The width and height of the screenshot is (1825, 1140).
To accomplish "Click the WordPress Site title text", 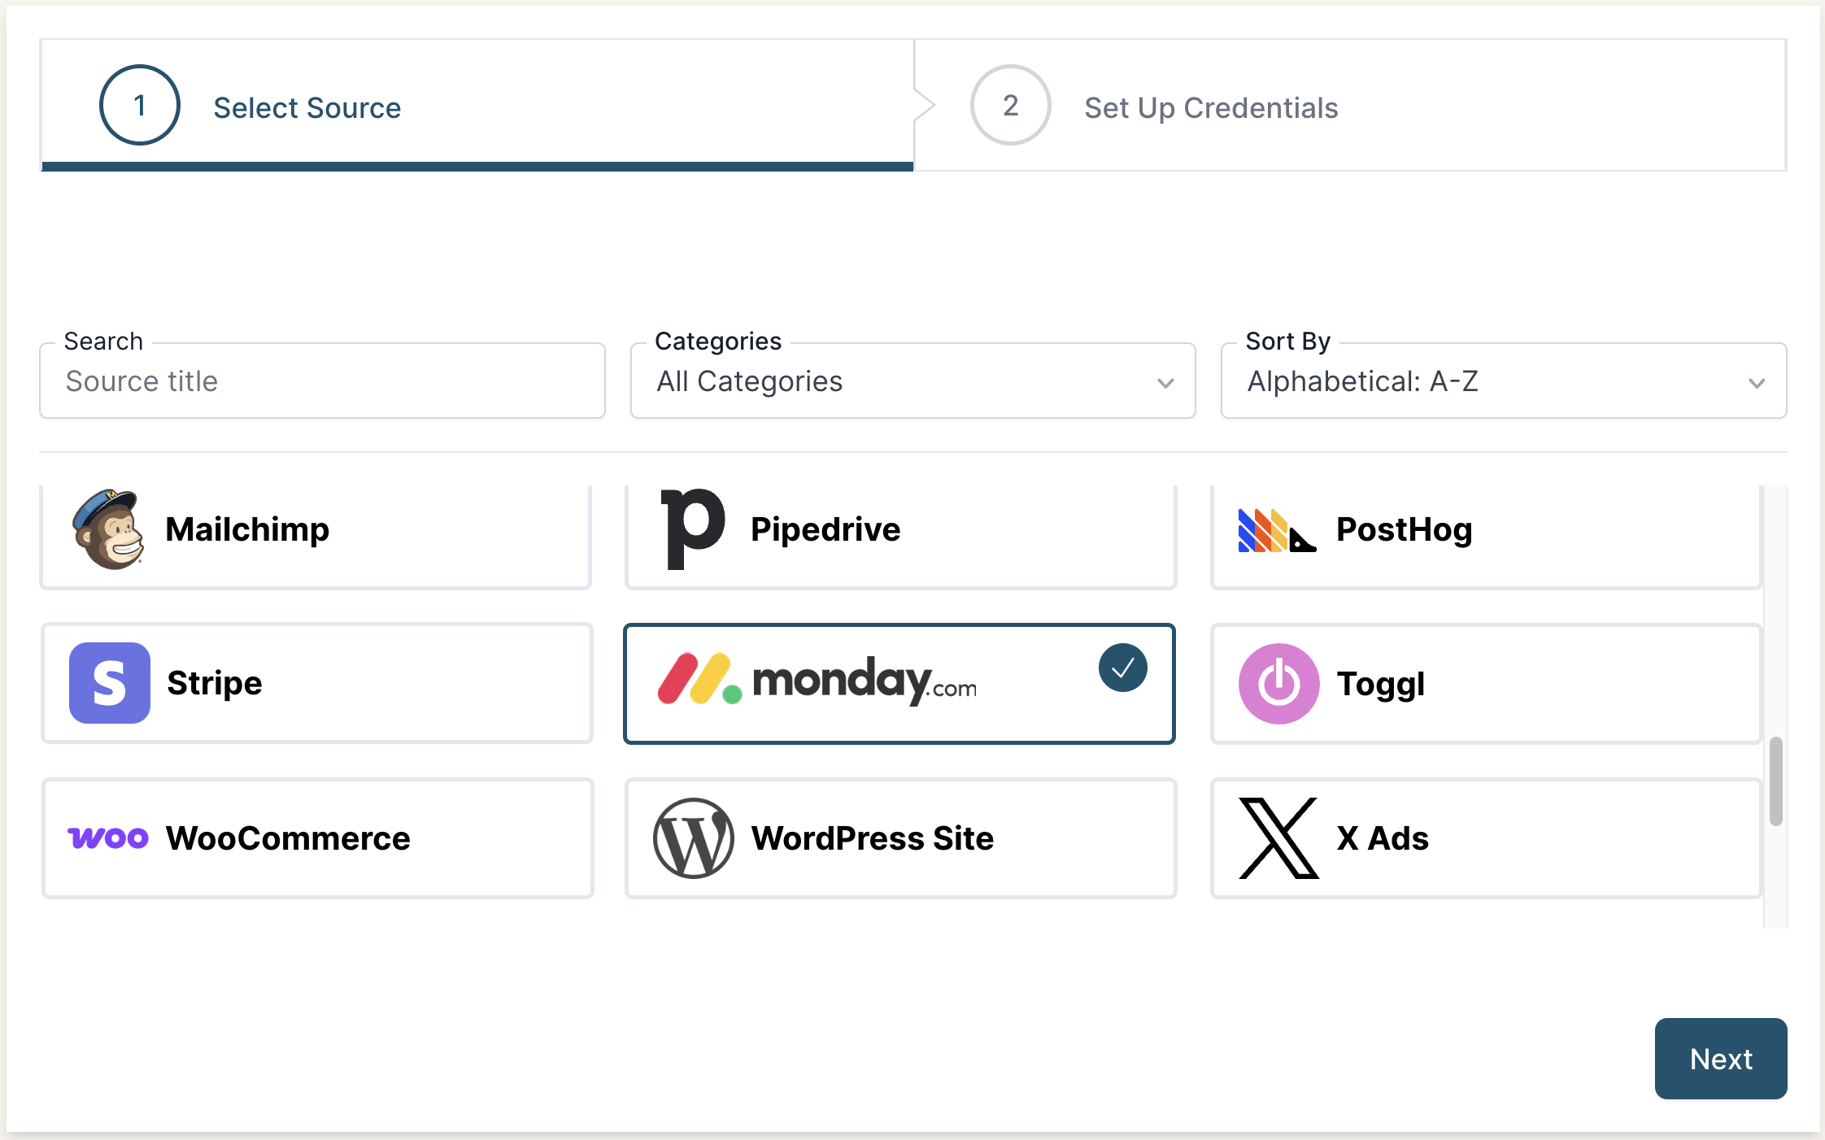I will pyautogui.click(x=872, y=838).
